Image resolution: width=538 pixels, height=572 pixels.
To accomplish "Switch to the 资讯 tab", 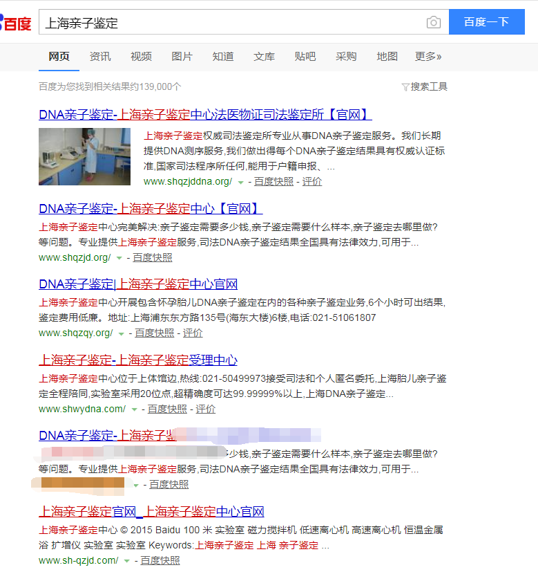I will pyautogui.click(x=100, y=57).
